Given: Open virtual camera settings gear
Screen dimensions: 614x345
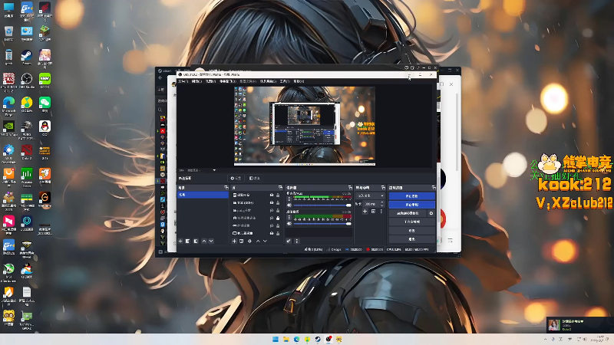Looking at the screenshot, I should click(x=431, y=213).
